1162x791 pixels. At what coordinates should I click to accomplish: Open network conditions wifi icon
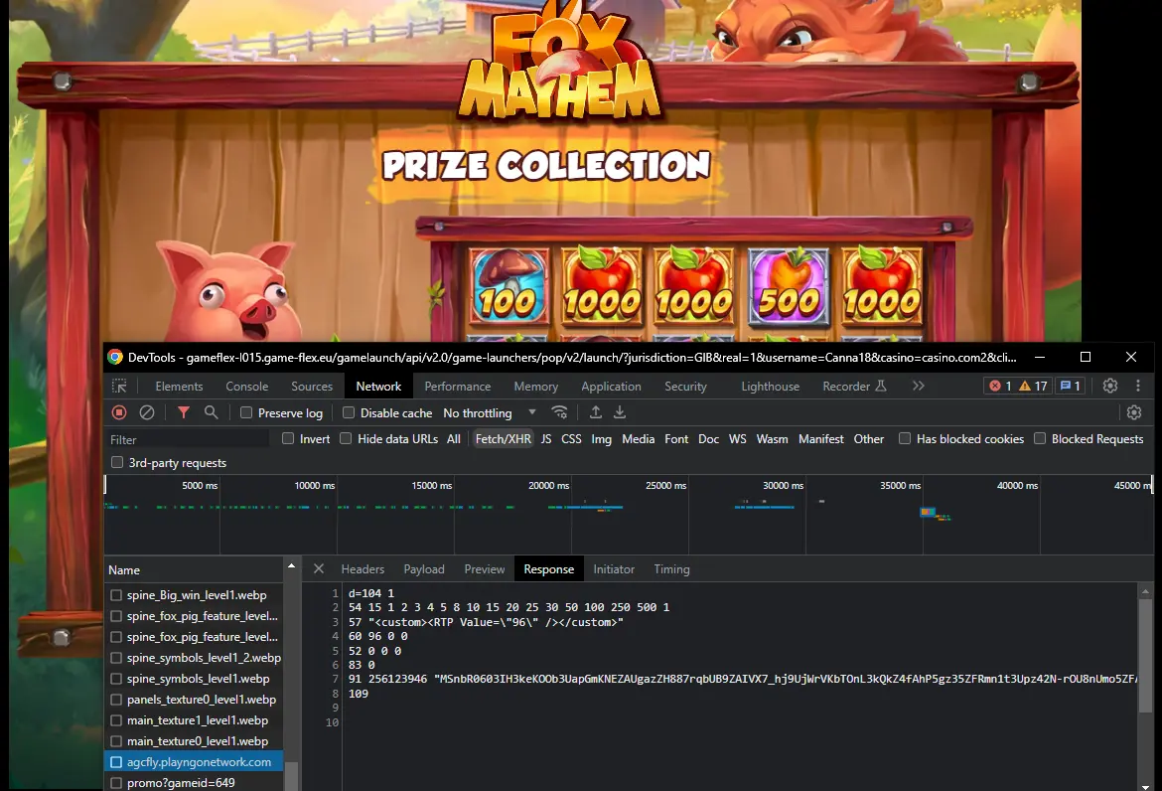[559, 412]
